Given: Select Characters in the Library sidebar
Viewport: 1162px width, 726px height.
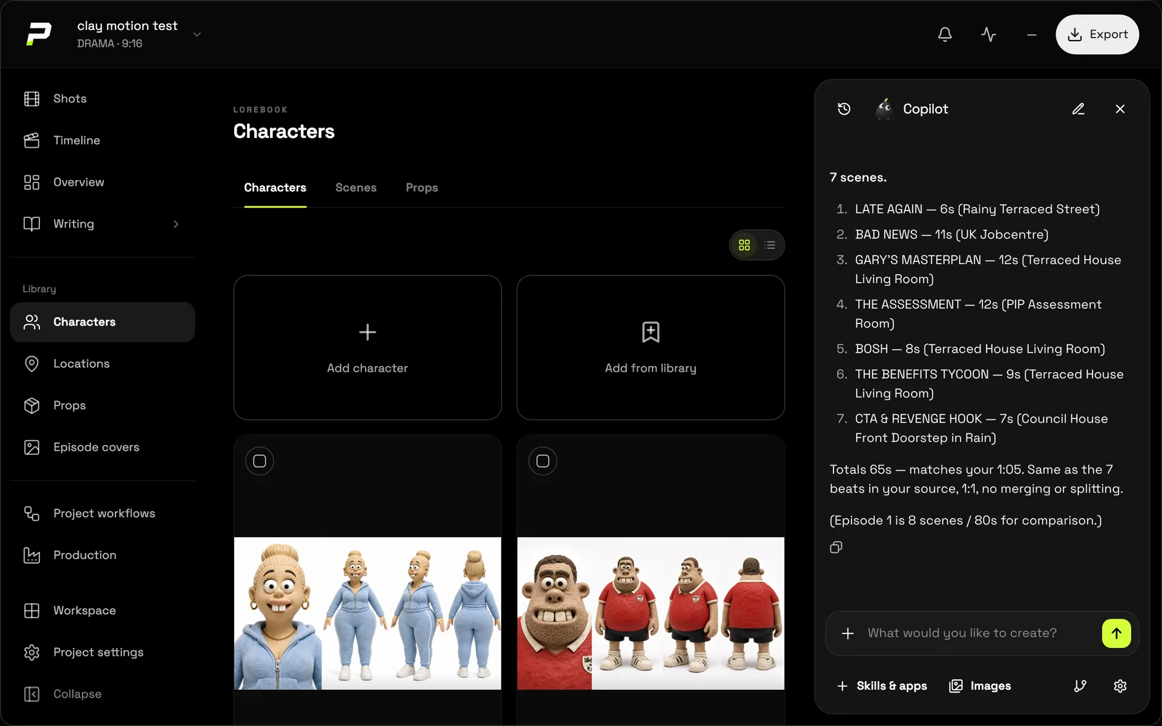Looking at the screenshot, I should (103, 322).
